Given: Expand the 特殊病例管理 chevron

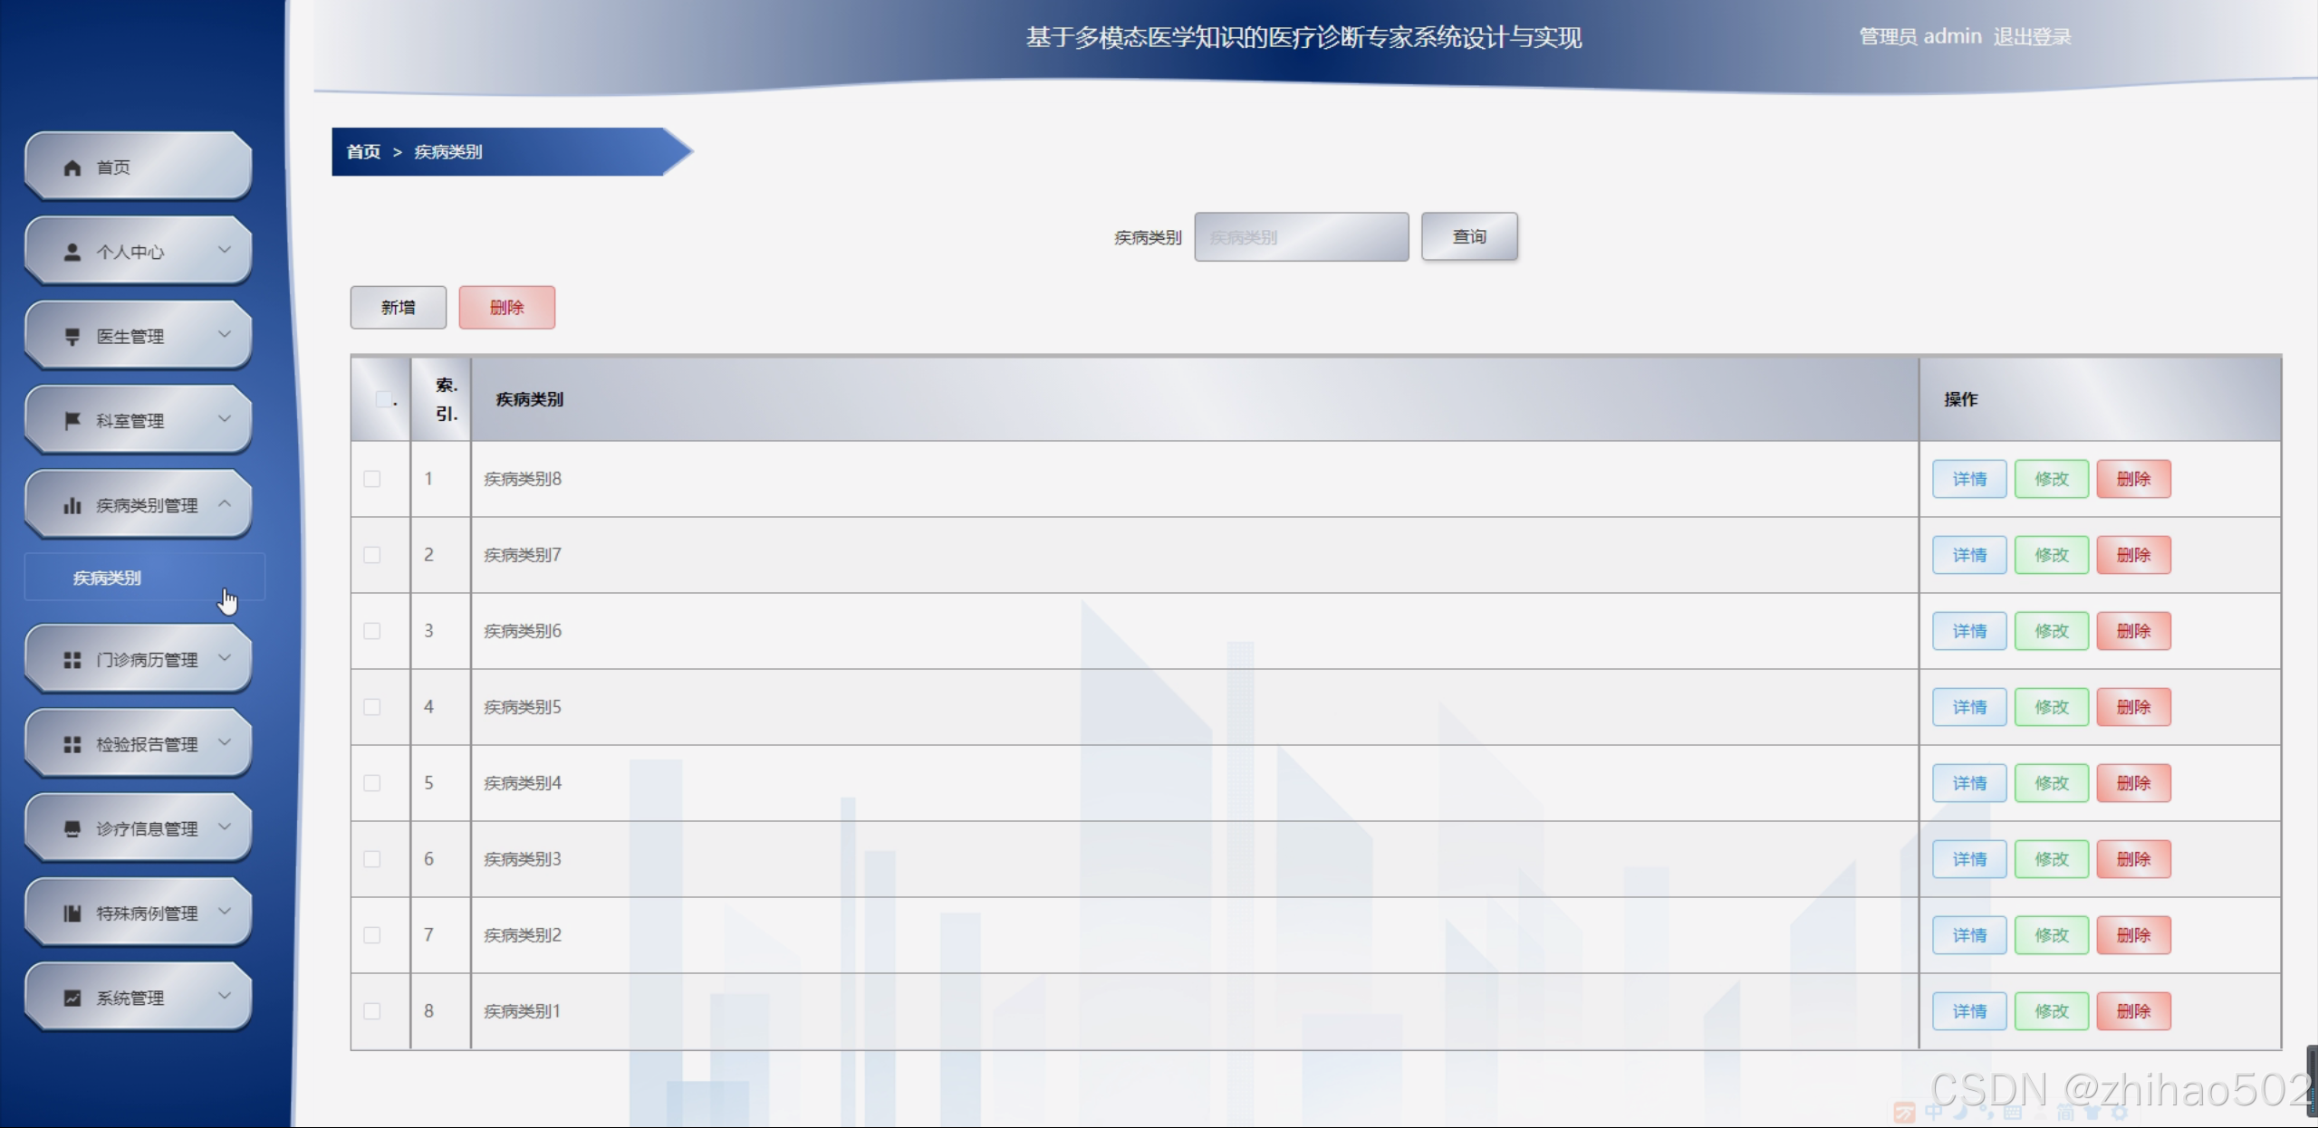Looking at the screenshot, I should coord(225,912).
